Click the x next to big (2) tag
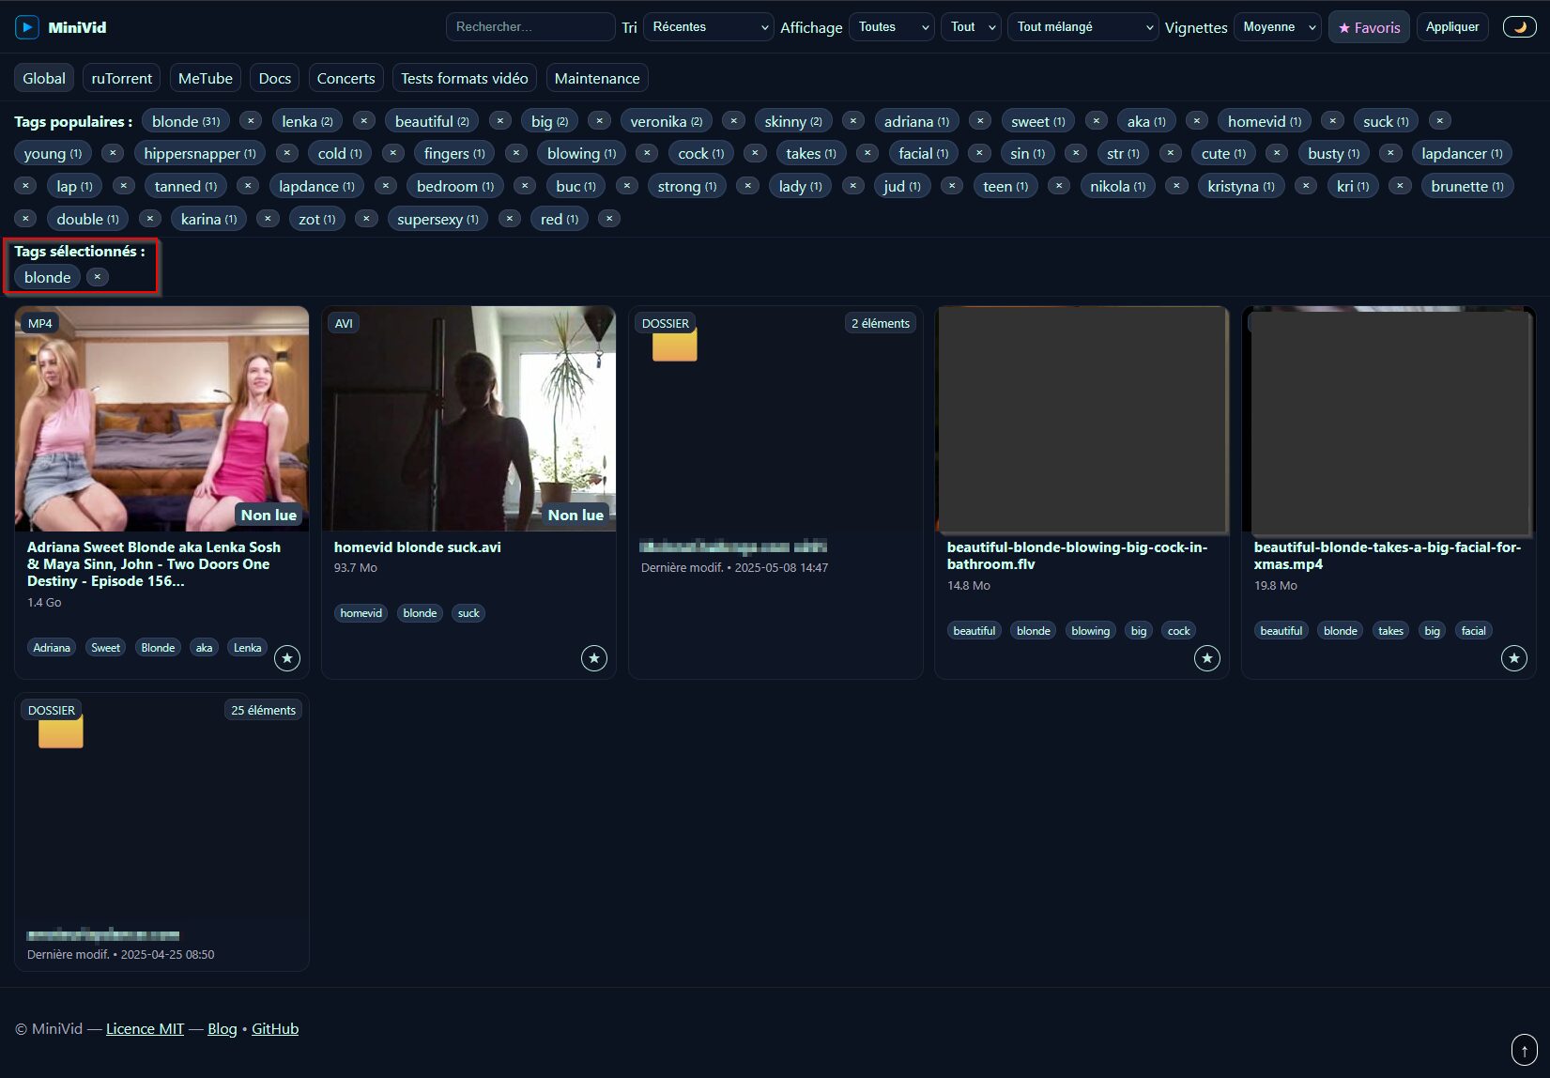The width and height of the screenshot is (1550, 1078). point(599,121)
